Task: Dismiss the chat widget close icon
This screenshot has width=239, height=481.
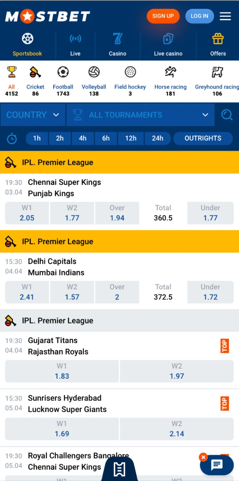Action: click(203, 457)
